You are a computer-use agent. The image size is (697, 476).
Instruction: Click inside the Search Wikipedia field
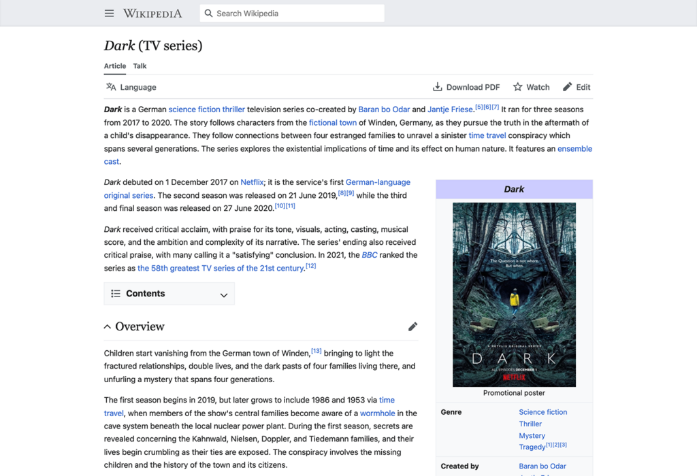(293, 13)
